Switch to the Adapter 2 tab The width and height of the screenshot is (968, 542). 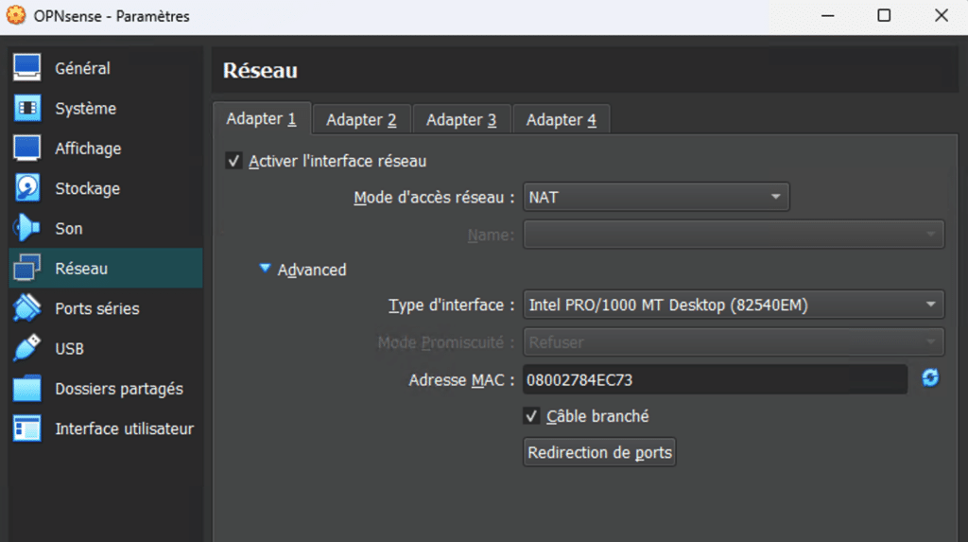click(x=362, y=119)
